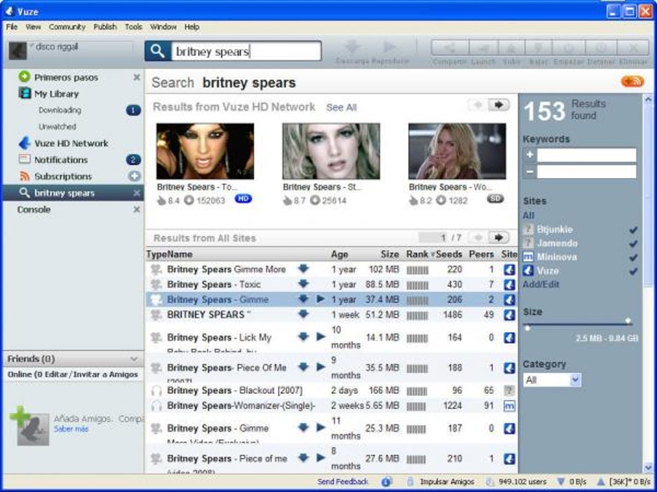The height and width of the screenshot is (492, 657).
Task: Click the Descarga toolbar download icon
Action: (x=352, y=47)
